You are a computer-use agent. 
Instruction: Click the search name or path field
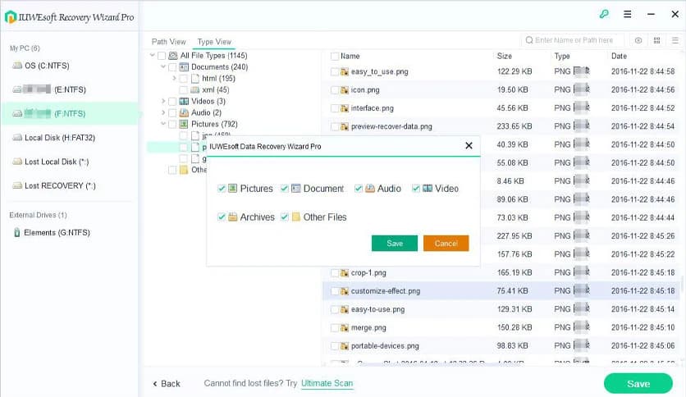pyautogui.click(x=573, y=40)
